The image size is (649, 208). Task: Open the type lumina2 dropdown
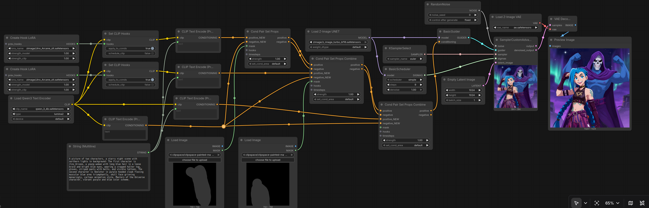click(41, 114)
